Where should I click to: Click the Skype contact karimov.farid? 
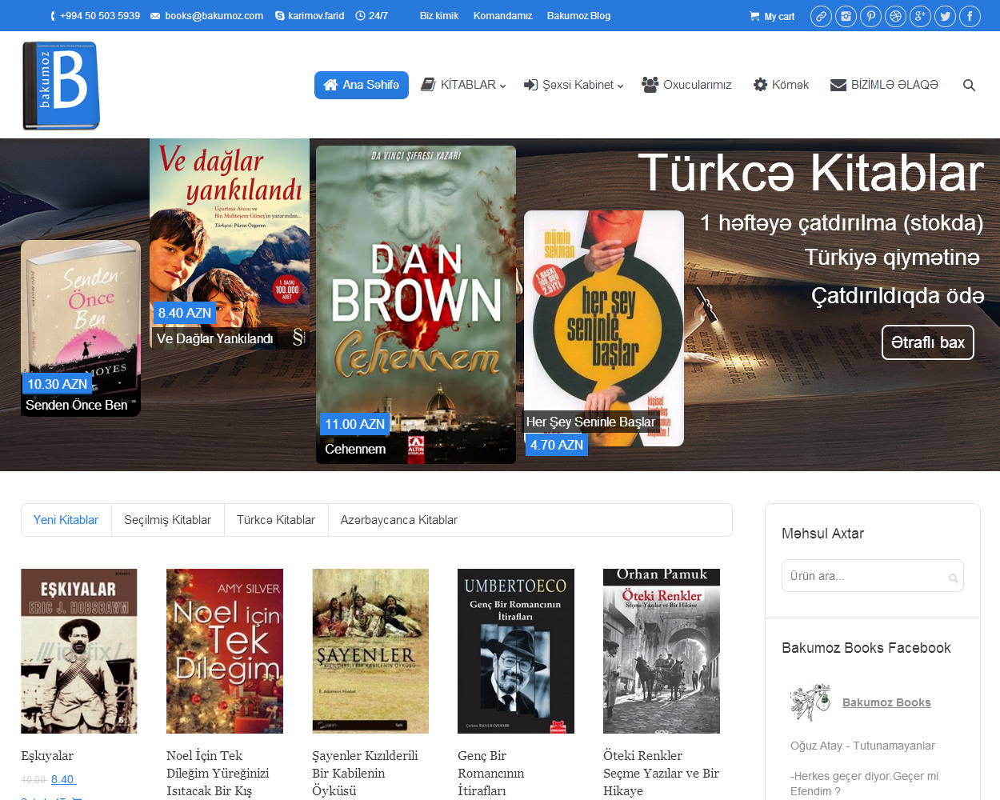click(310, 16)
